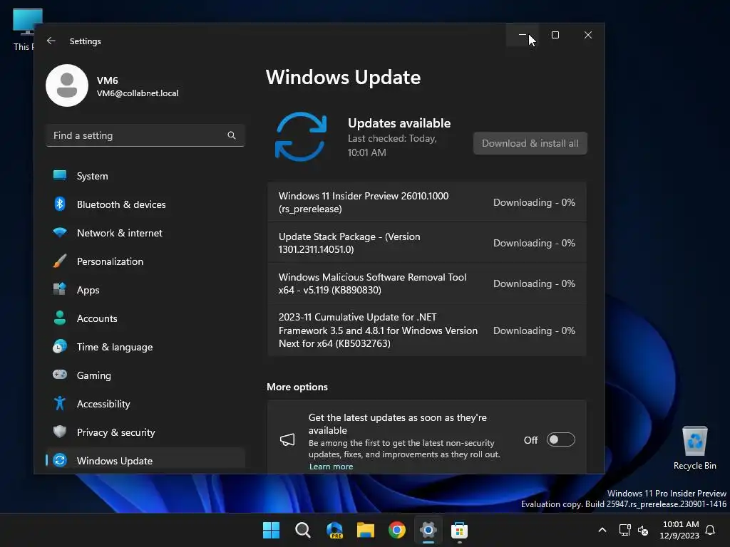Maximize the Settings window

555,35
